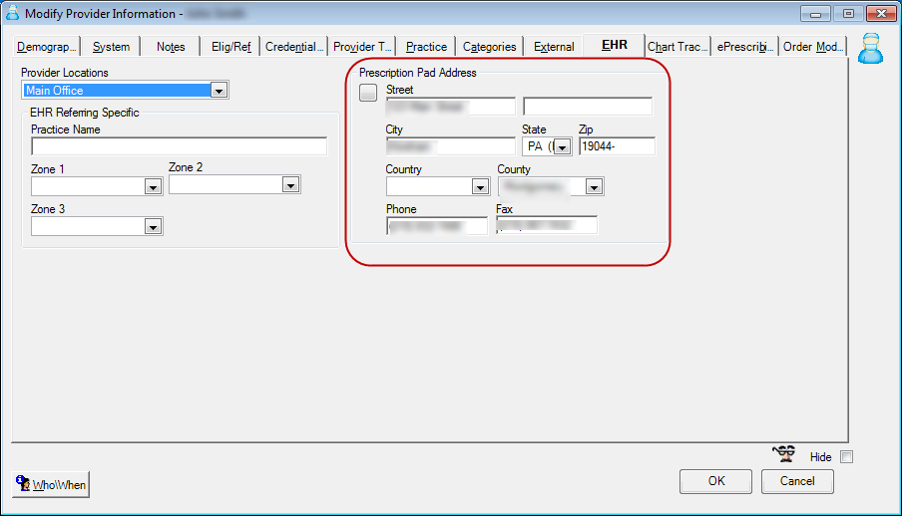Screen dimensions: 902x516
Task: Switch to the Provider T... tab
Action: pos(362,47)
